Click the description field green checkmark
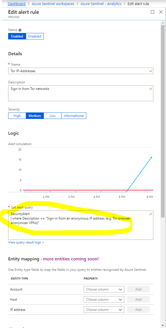The image size is (166, 328). click(151, 89)
